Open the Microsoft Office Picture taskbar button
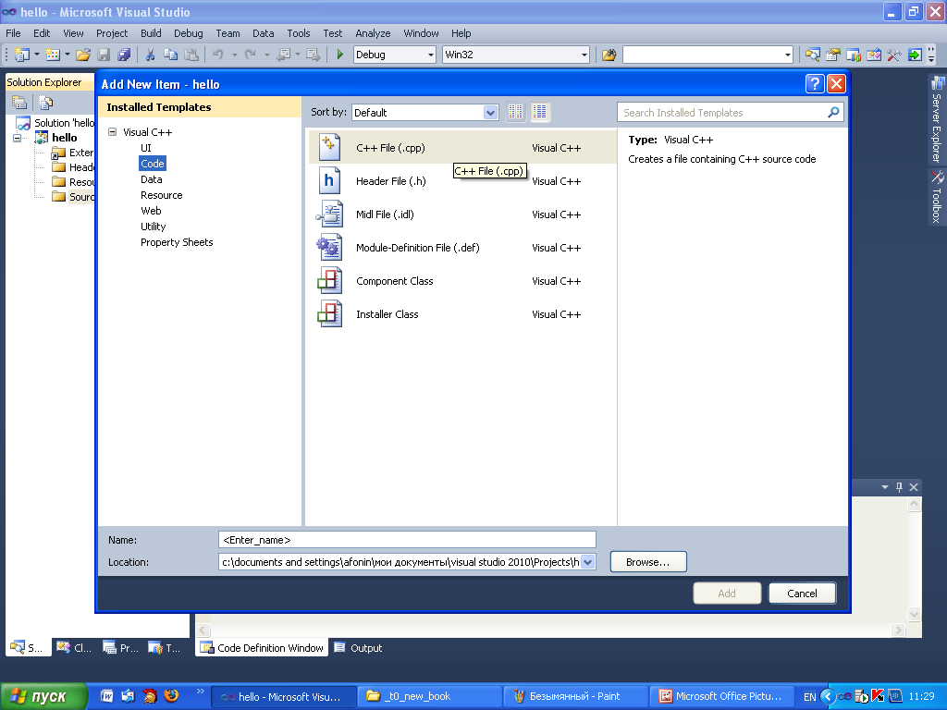Viewport: 947px width, 710px height. pos(721,696)
